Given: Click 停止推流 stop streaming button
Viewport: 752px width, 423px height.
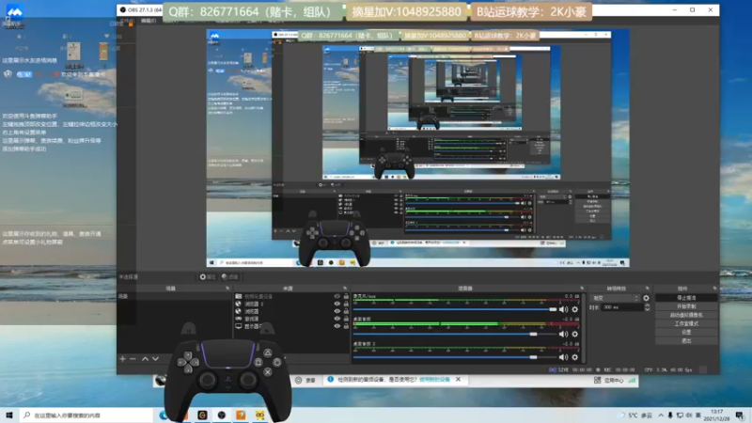Looking at the screenshot, I should point(686,298).
